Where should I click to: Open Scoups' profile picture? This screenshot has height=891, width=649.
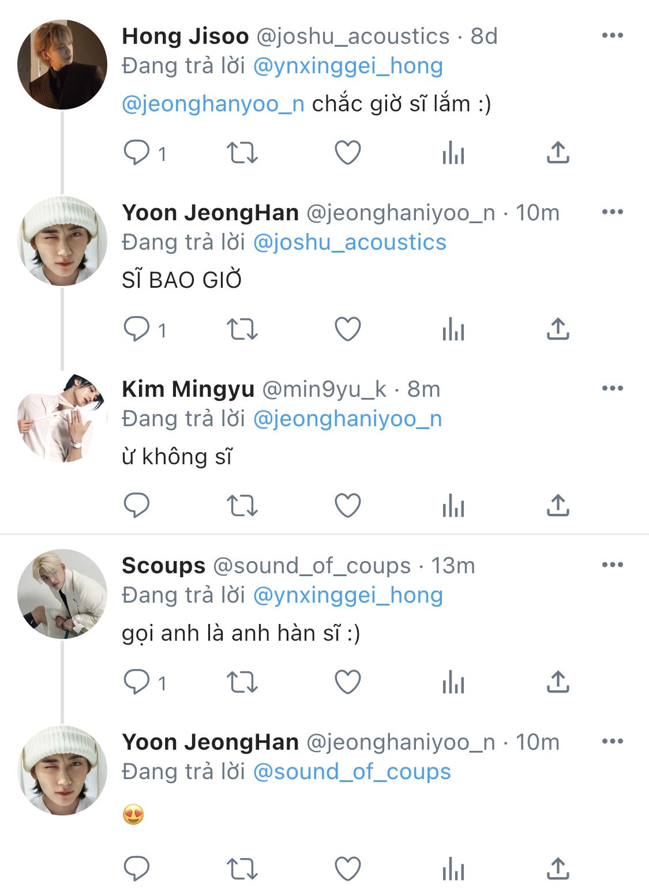pyautogui.click(x=62, y=594)
